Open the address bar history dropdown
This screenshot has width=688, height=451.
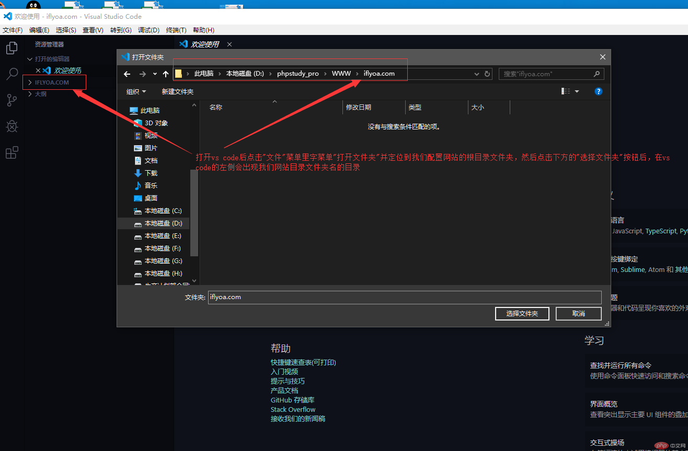click(477, 74)
